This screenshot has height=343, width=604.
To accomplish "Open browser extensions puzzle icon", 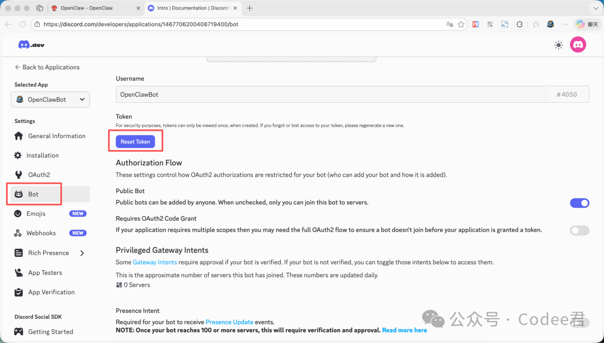I will point(519,24).
